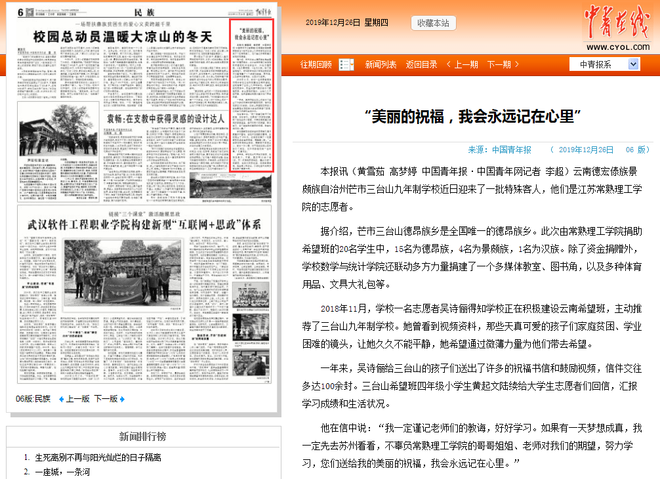This screenshot has width=660, height=479.
Task: Expand the 中青报系 dropdown arrow
Action: coord(633,64)
